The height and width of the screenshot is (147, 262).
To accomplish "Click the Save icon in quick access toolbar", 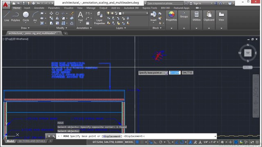I will pyautogui.click(x=24, y=3).
